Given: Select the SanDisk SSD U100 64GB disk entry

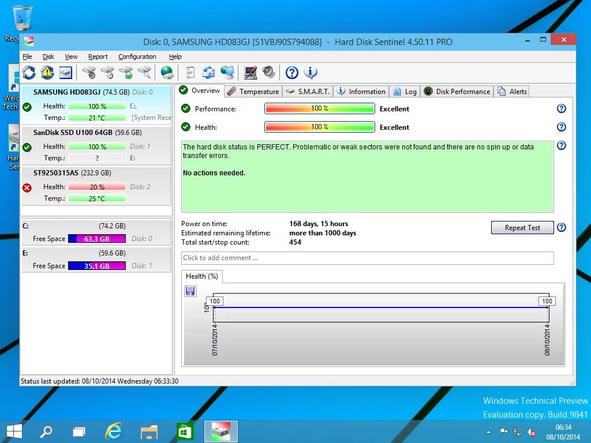Looking at the screenshot, I should (x=96, y=145).
